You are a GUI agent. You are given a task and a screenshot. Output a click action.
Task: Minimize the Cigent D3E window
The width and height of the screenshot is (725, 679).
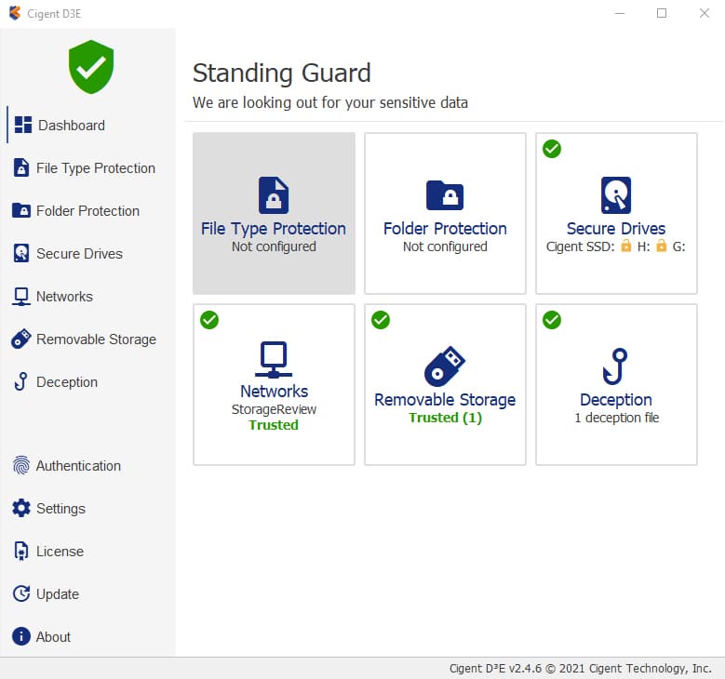620,13
